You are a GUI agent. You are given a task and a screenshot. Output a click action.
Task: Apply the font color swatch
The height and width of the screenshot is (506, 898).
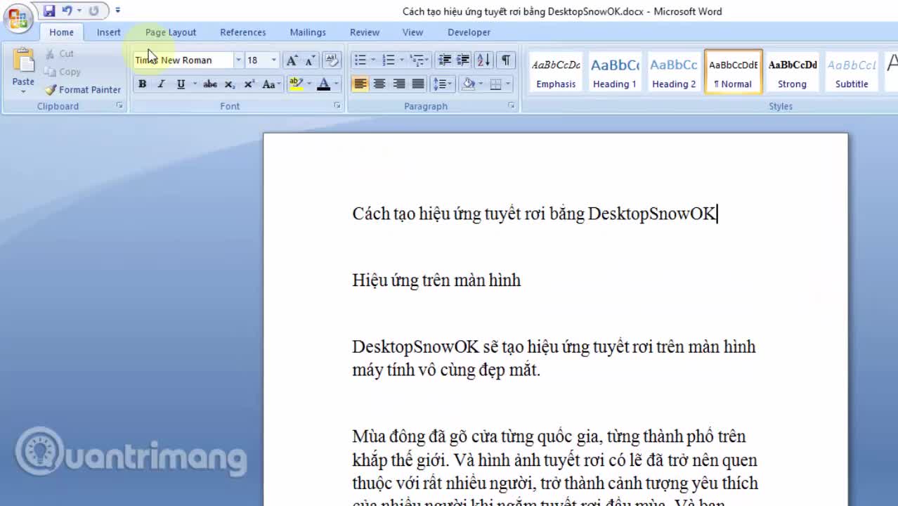point(323,84)
